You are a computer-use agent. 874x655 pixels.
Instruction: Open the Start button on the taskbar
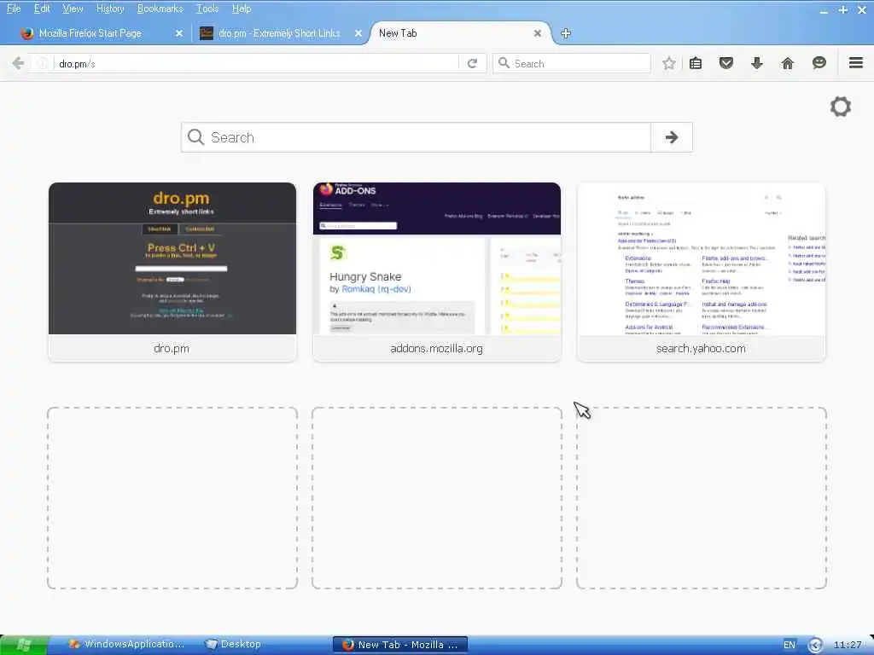click(24, 645)
